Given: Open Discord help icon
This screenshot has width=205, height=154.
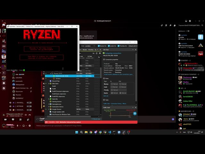Looking at the screenshot, I should click(190, 21).
